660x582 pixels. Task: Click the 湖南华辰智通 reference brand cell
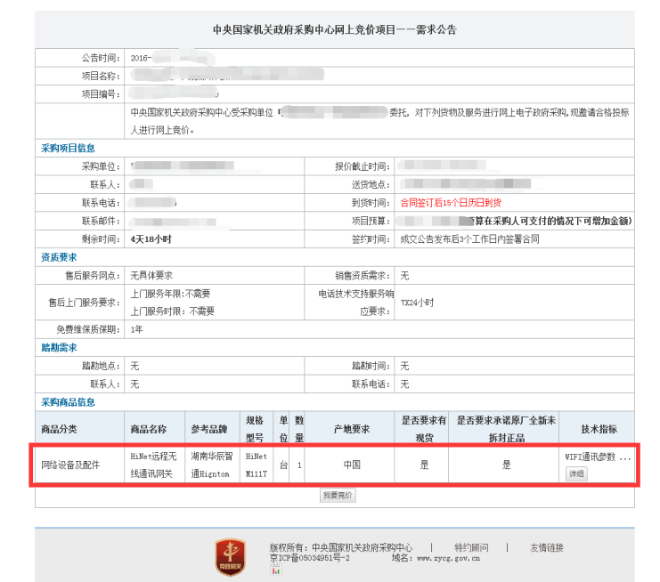pos(212,465)
